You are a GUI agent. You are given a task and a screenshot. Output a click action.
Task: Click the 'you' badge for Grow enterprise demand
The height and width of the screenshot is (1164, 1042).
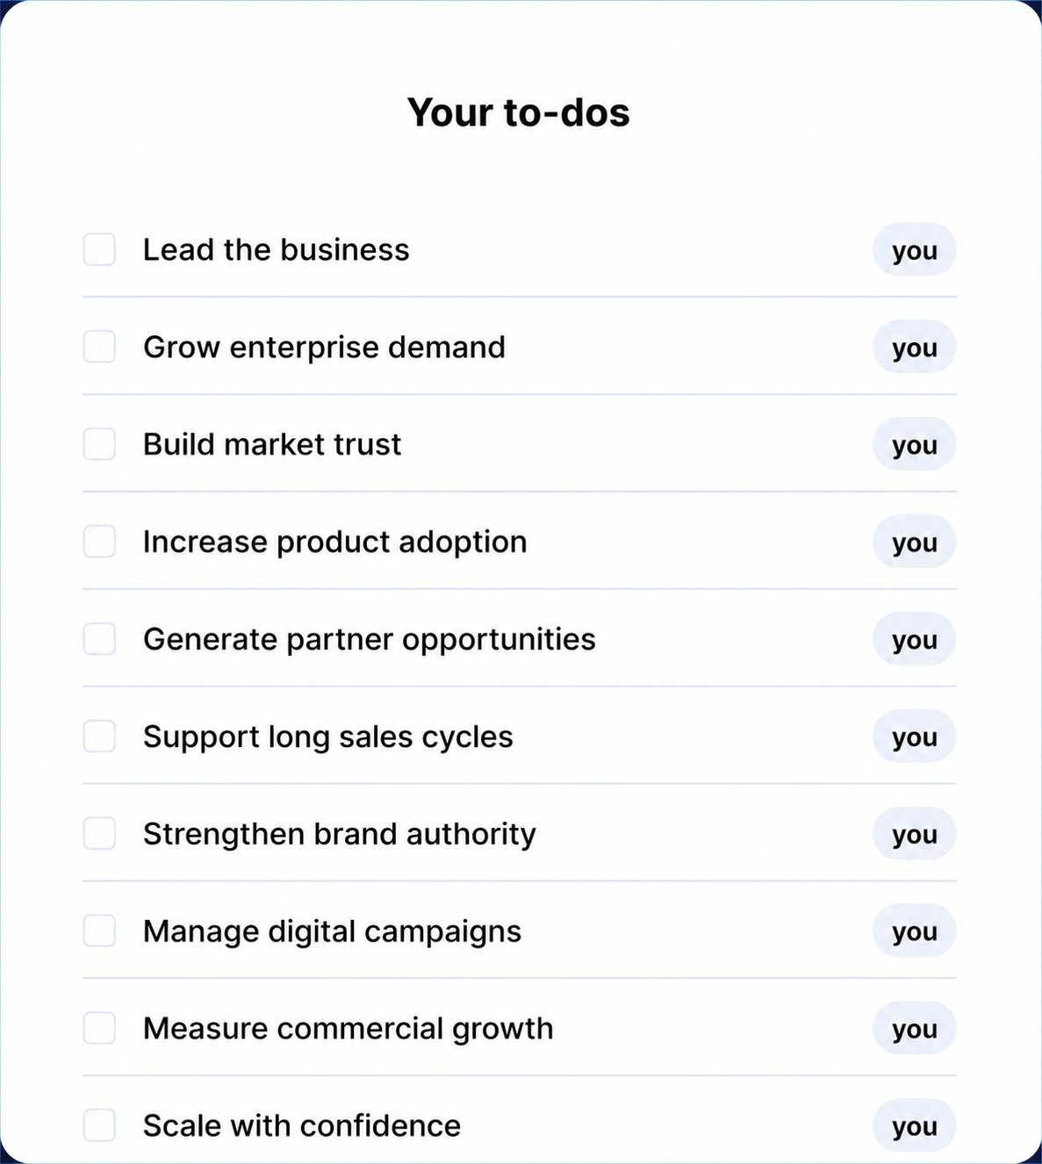click(914, 347)
